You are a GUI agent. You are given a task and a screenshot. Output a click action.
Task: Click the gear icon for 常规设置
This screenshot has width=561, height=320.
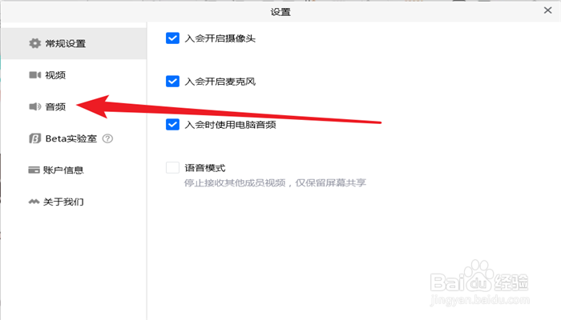(x=34, y=43)
